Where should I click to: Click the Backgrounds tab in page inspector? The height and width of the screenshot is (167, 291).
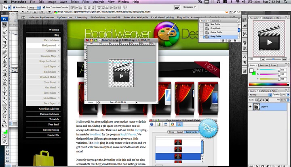tap(191, 132)
